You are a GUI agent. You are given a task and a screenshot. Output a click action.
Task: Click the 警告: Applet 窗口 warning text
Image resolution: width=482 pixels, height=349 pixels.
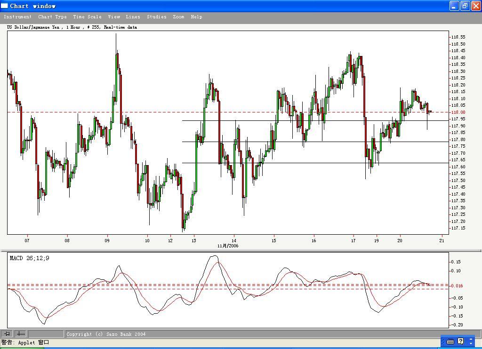[x=25, y=342]
